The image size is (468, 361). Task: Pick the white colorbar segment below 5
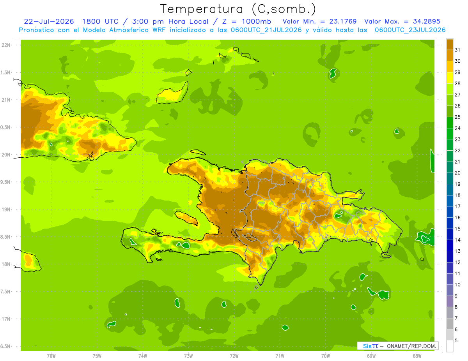click(x=450, y=346)
